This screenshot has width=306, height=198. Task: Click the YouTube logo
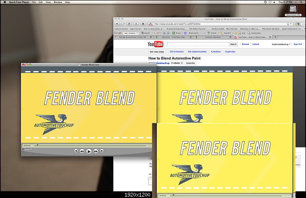click(155, 44)
